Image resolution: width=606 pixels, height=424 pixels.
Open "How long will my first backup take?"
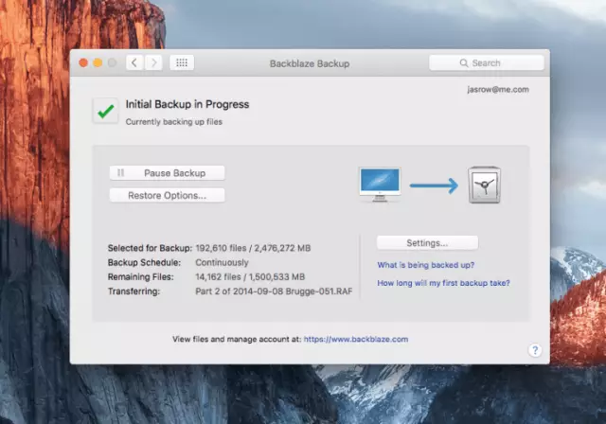pyautogui.click(x=443, y=283)
